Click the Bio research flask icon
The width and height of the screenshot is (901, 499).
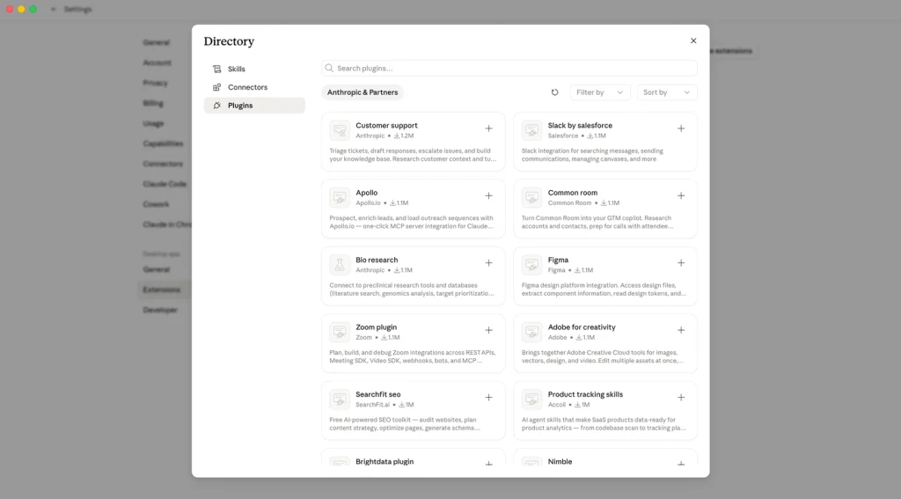click(340, 265)
